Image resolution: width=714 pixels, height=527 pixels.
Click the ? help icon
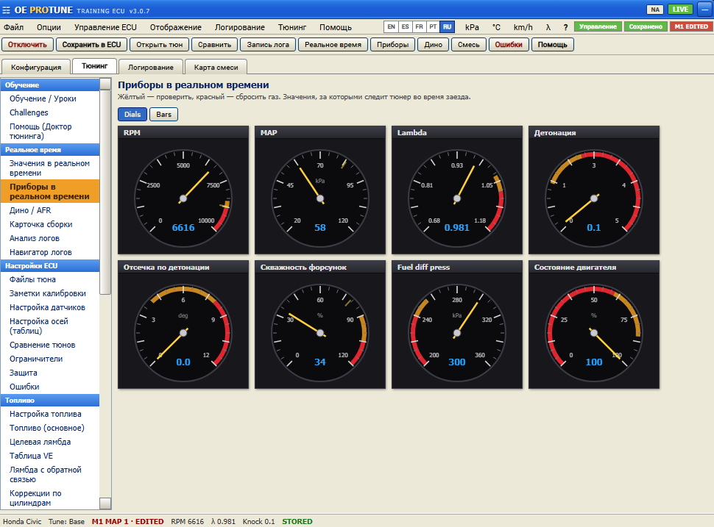(565, 27)
